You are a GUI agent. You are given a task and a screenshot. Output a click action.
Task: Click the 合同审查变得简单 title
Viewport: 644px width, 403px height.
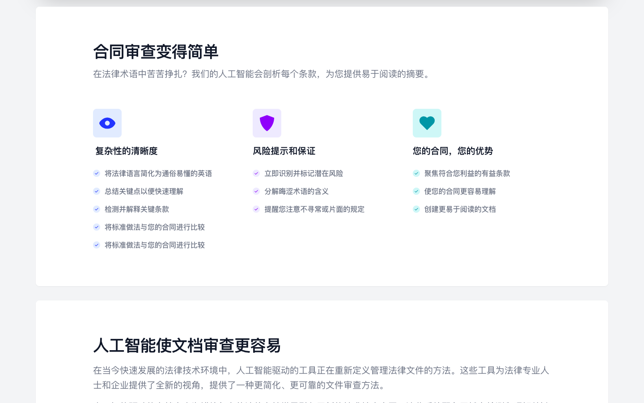(156, 52)
